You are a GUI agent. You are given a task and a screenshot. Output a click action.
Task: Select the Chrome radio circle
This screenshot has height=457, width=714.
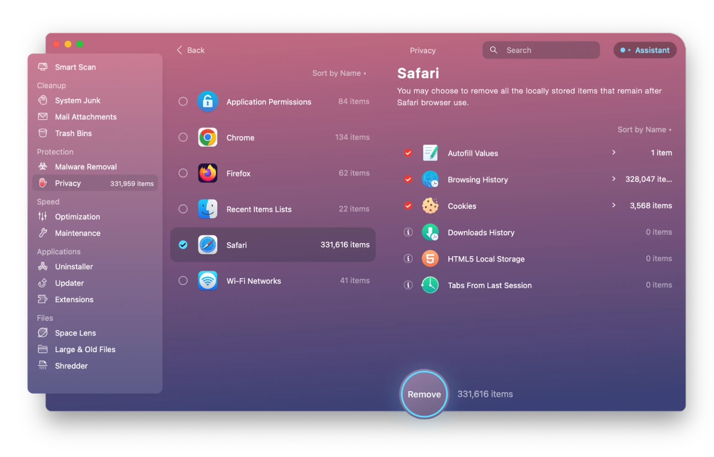click(x=183, y=137)
